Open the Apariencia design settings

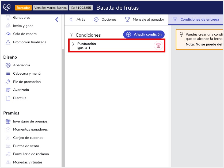click(x=21, y=65)
